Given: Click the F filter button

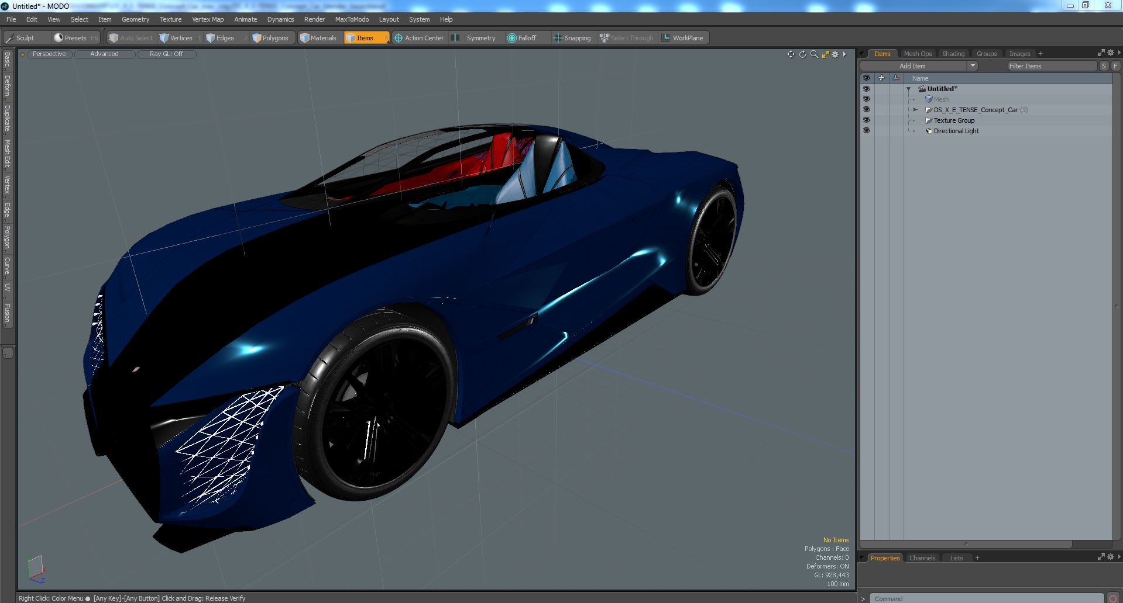Looking at the screenshot, I should tap(1115, 66).
